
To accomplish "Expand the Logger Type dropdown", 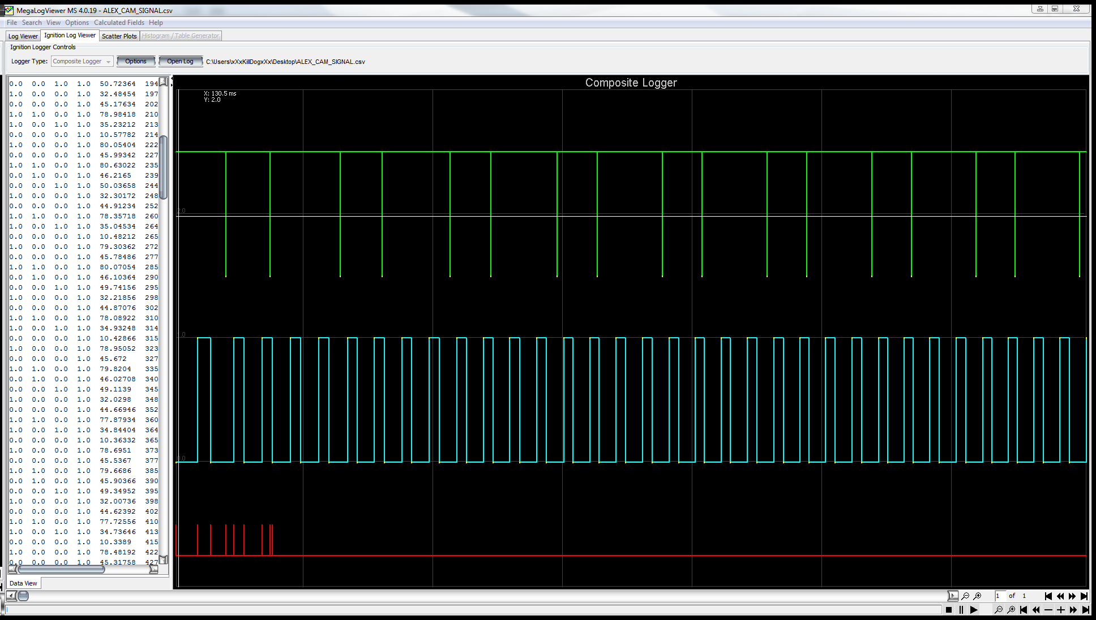I will point(108,62).
